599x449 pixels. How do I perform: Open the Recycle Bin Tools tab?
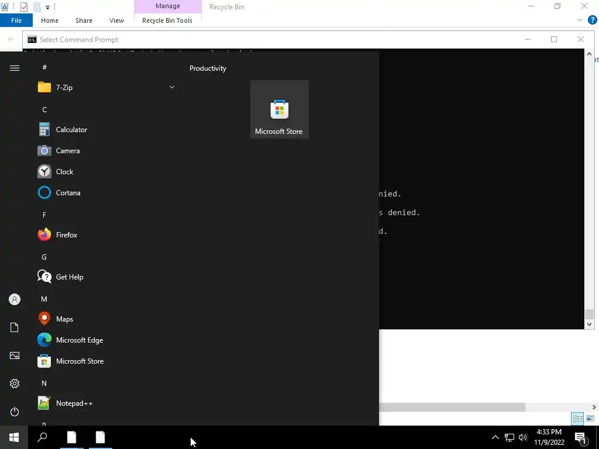(167, 20)
